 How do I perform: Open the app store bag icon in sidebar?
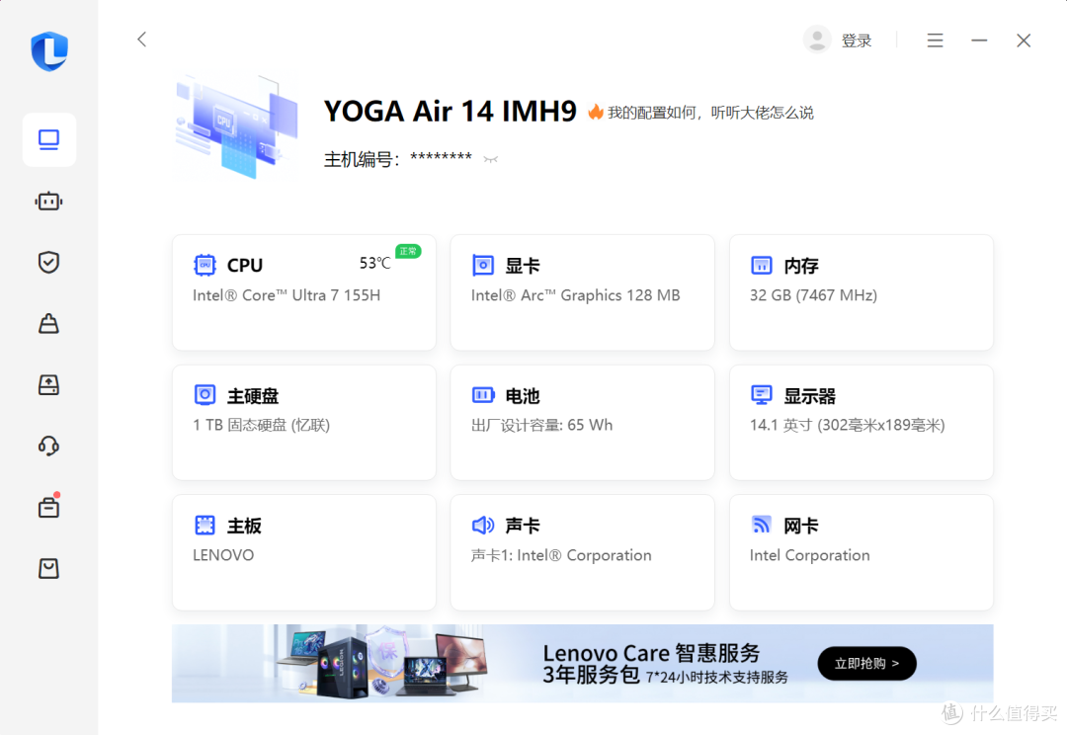point(48,568)
